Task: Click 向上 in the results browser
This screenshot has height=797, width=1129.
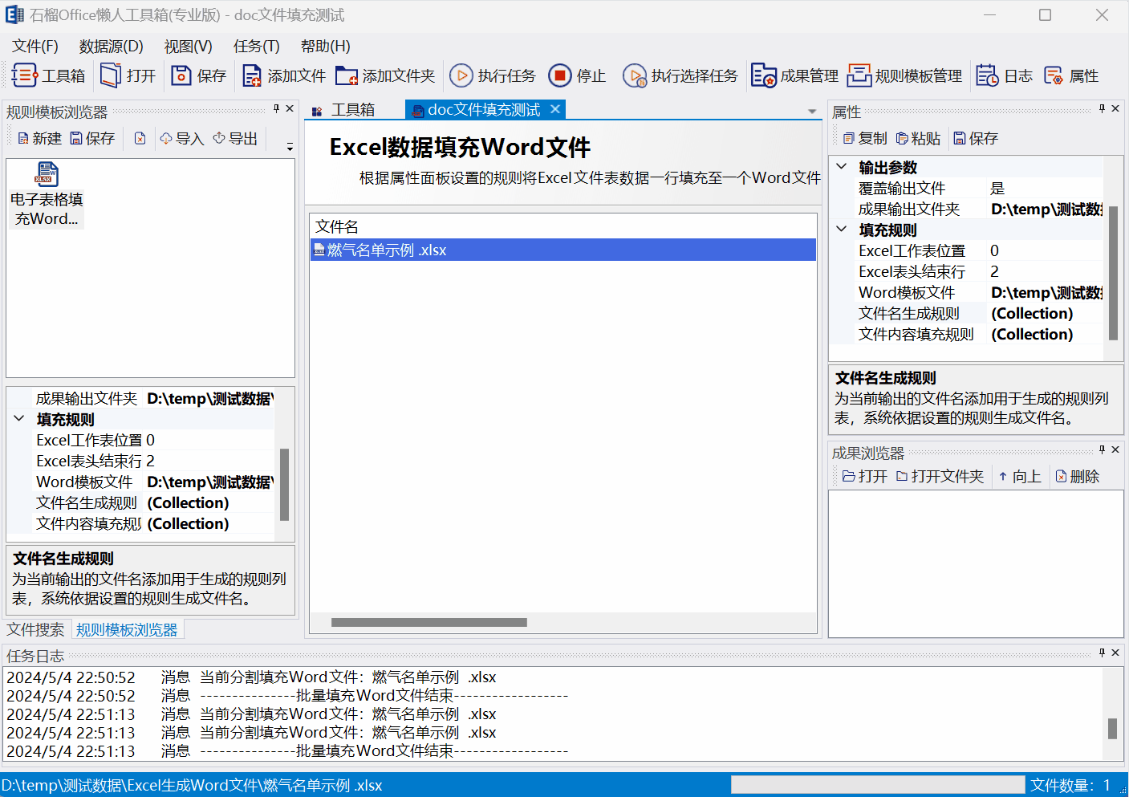Action: point(1019,476)
